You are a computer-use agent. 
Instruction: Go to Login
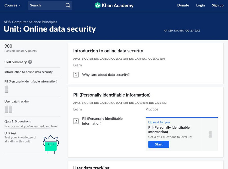pyautogui.click(x=200, y=5)
